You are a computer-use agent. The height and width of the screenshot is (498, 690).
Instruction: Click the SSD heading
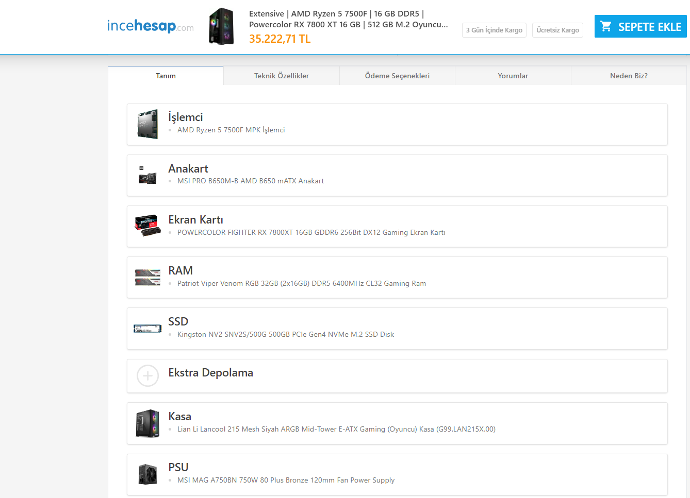click(x=178, y=321)
